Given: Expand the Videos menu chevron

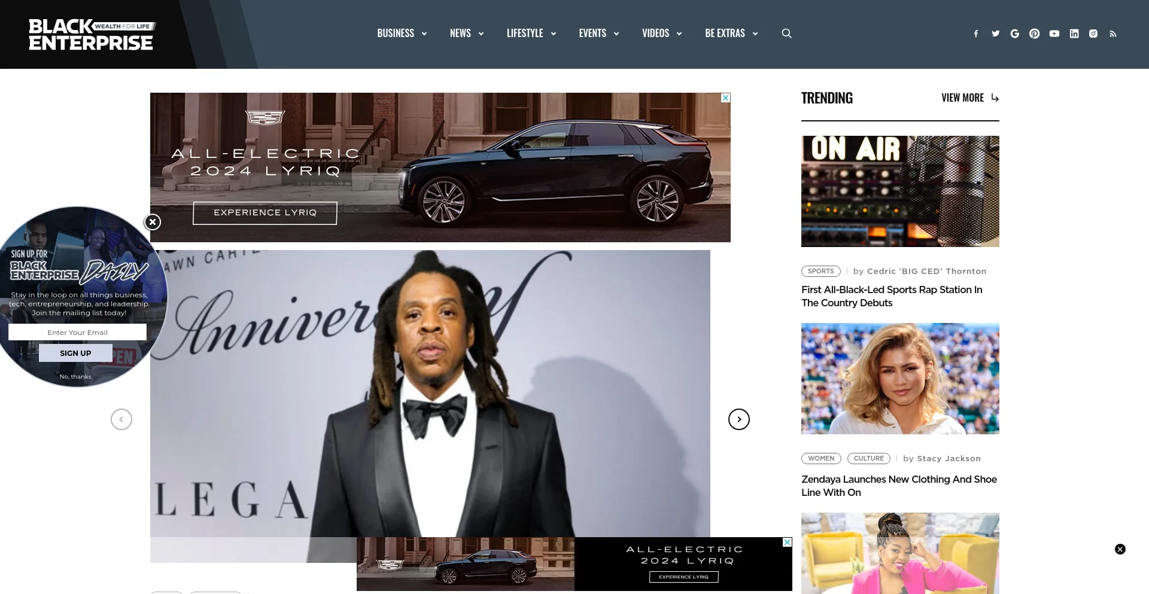Looking at the screenshot, I should (679, 34).
